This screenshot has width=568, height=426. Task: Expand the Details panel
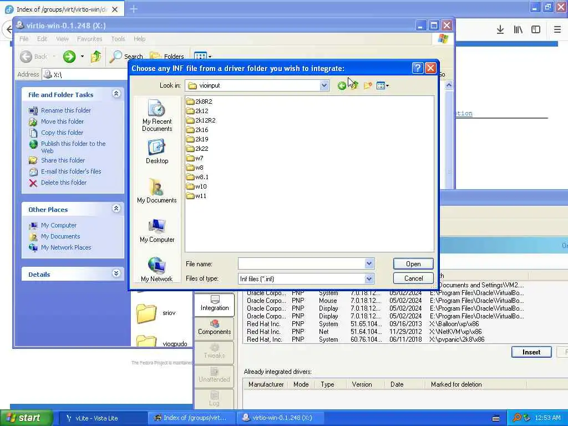coord(116,273)
